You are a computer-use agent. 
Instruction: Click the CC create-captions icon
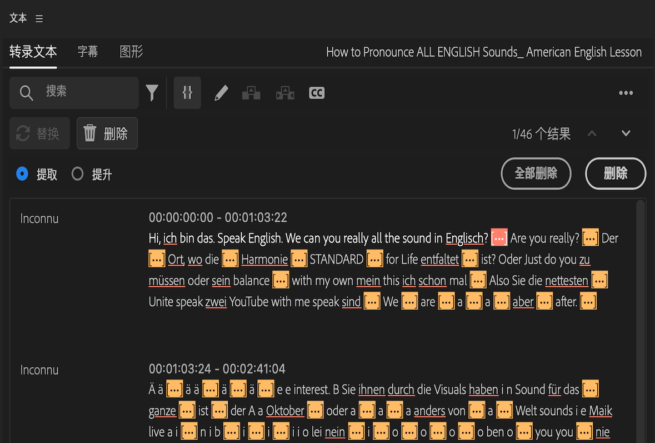317,93
